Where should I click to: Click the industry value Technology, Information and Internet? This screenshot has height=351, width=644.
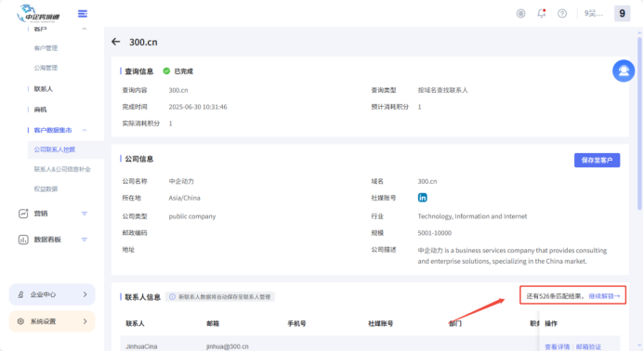pyautogui.click(x=472, y=216)
